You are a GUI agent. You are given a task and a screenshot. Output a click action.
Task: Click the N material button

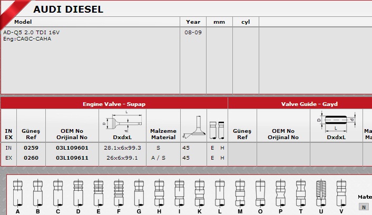tap(364, 207)
